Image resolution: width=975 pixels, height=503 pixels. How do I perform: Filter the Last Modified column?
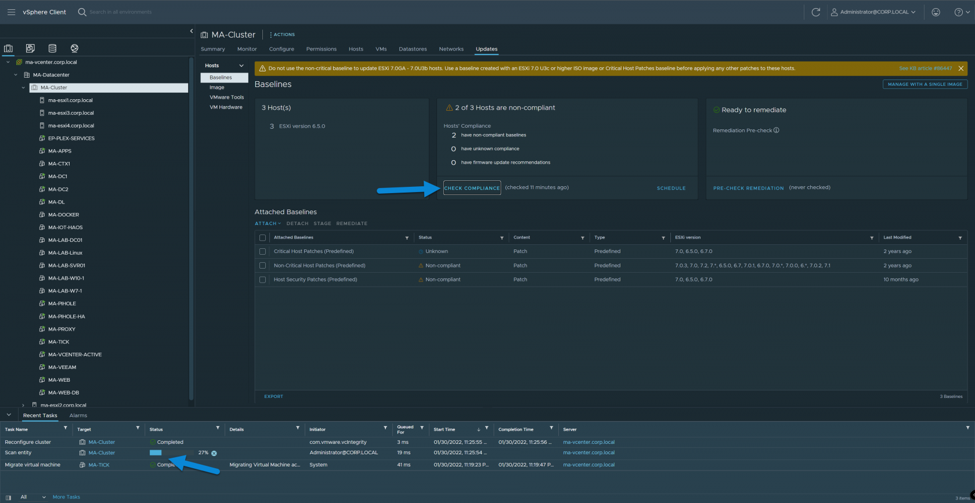click(x=960, y=238)
